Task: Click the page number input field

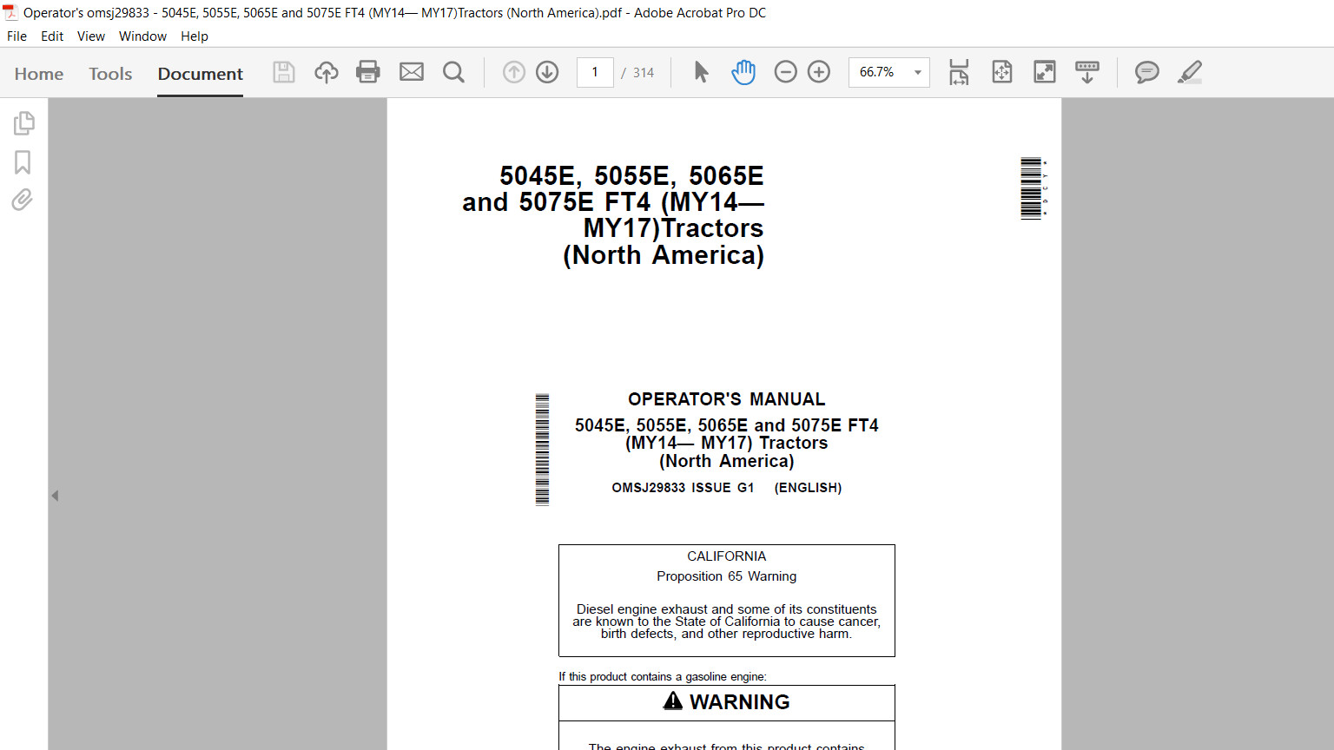Action: [x=595, y=72]
